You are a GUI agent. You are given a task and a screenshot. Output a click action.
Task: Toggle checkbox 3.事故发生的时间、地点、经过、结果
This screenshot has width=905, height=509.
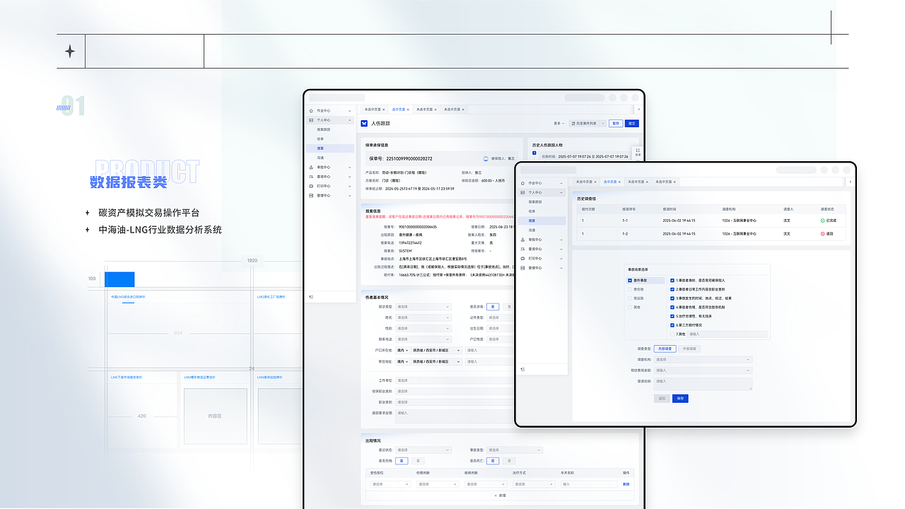(x=672, y=298)
